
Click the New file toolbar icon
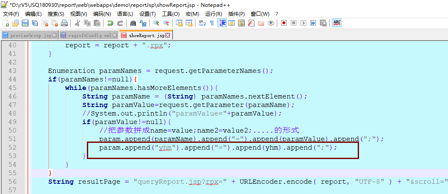tap(6, 23)
